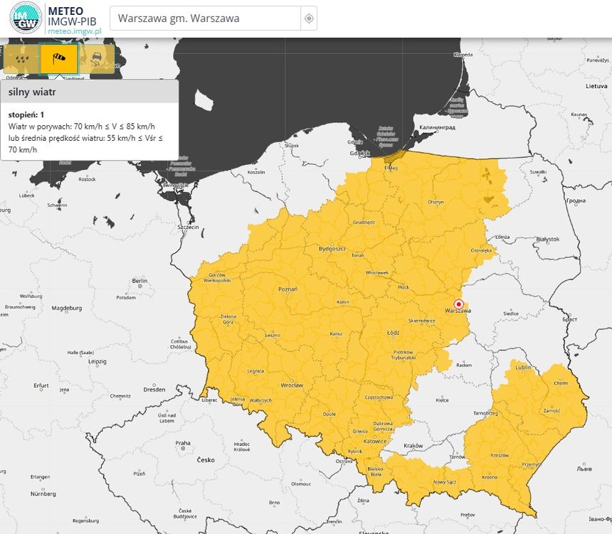Click the Leipzig label on map
Screen dimensions: 612x534
(97, 362)
